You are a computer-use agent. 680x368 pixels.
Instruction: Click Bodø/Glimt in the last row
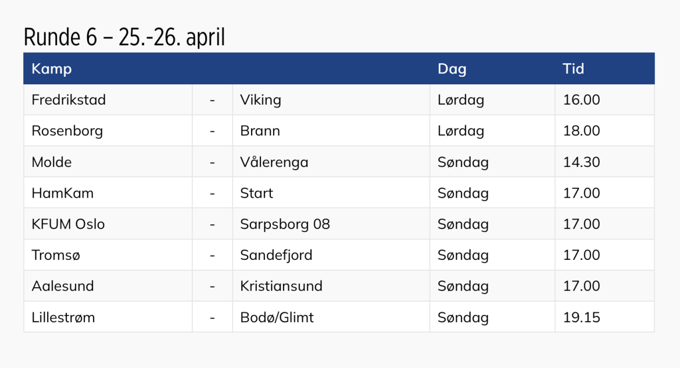(x=277, y=317)
